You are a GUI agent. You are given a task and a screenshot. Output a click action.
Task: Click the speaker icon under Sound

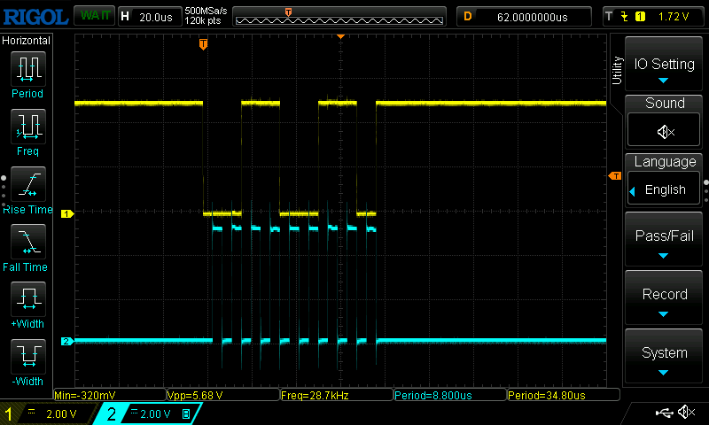(664, 131)
